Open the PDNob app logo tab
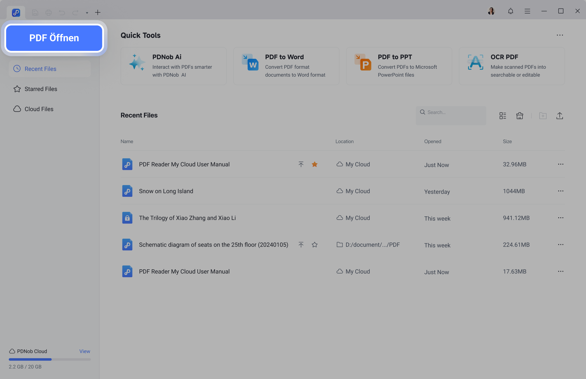 click(x=16, y=13)
